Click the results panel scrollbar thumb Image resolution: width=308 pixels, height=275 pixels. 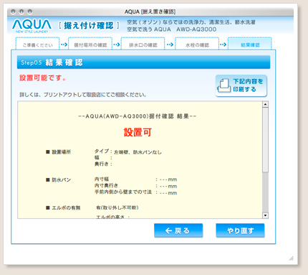click(265, 140)
